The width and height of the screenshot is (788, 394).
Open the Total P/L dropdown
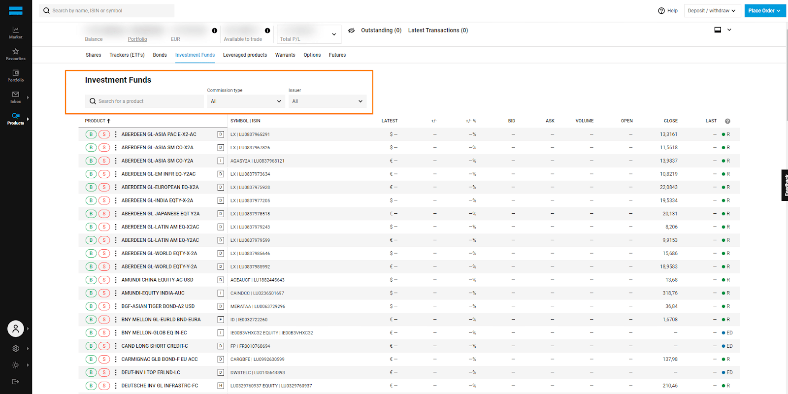[x=309, y=34]
